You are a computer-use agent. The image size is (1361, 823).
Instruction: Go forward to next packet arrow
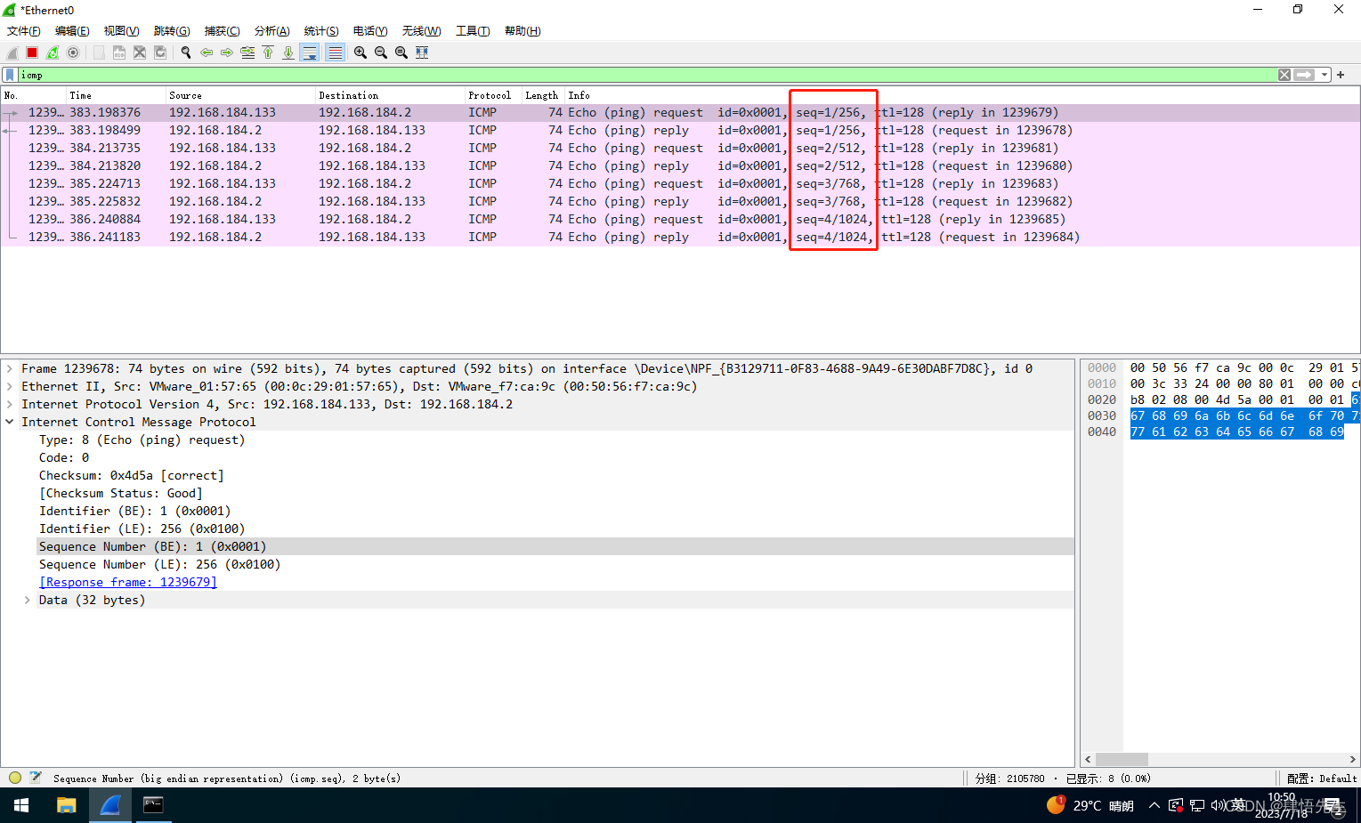tap(227, 52)
